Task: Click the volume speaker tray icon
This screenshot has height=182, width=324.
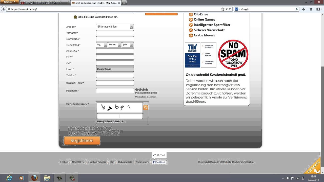Action: 288,178
